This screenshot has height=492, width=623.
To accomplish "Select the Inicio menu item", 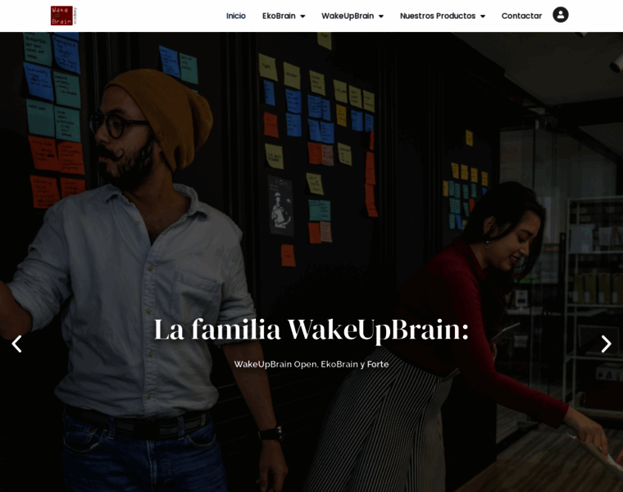I will coord(236,16).
